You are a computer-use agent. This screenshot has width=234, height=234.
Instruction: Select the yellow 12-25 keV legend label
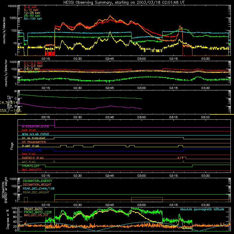[x=32, y=13]
